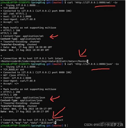Click the GET /json HTTP/1.1 request line
Image resolution: width=126 pixels, height=128 pixels.
coord(14,75)
